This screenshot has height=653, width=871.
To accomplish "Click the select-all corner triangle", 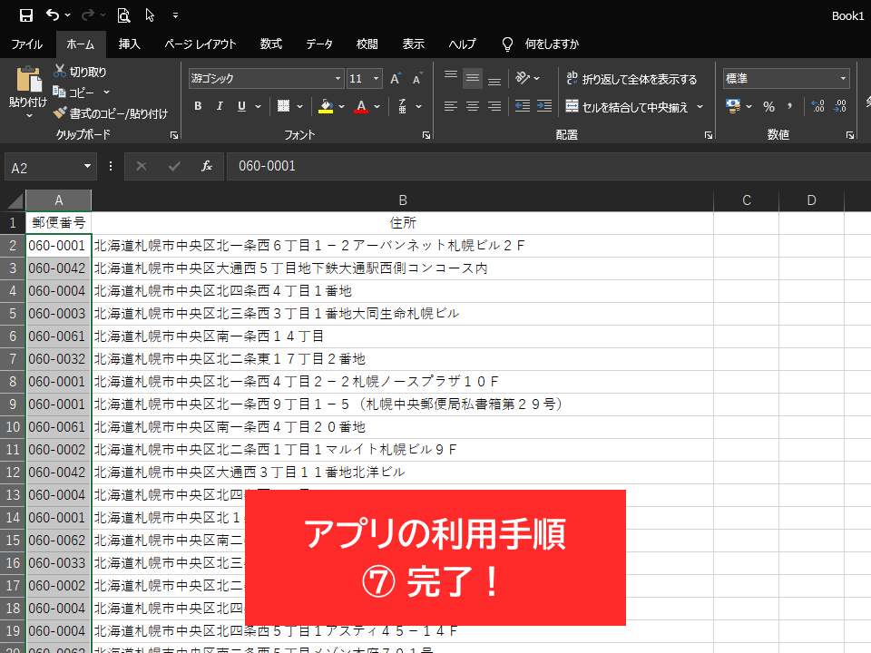I will point(14,200).
